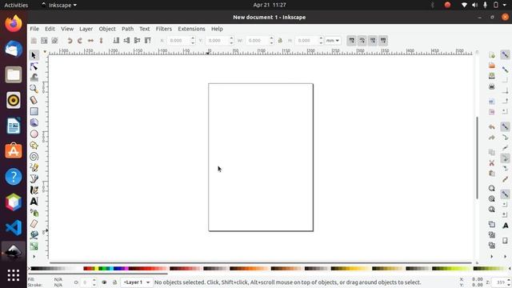Click the Print document icon
This screenshot has width=512, height=288.
(492, 86)
